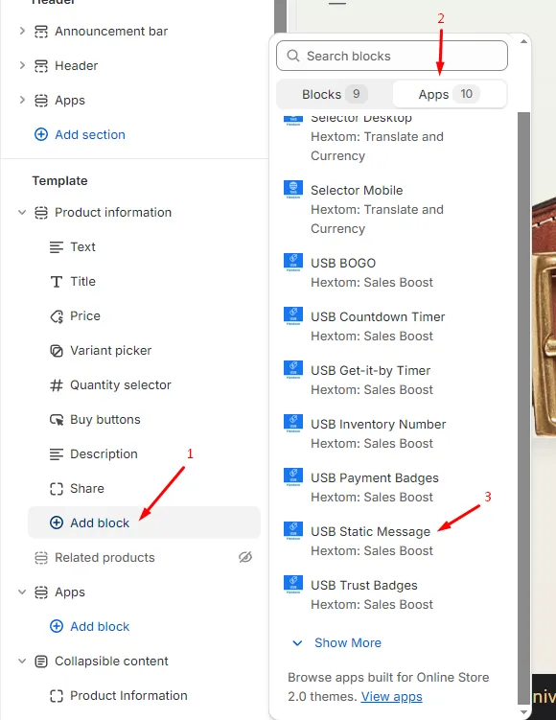Image resolution: width=556 pixels, height=720 pixels.
Task: Select the Share block row
Action: (144, 488)
